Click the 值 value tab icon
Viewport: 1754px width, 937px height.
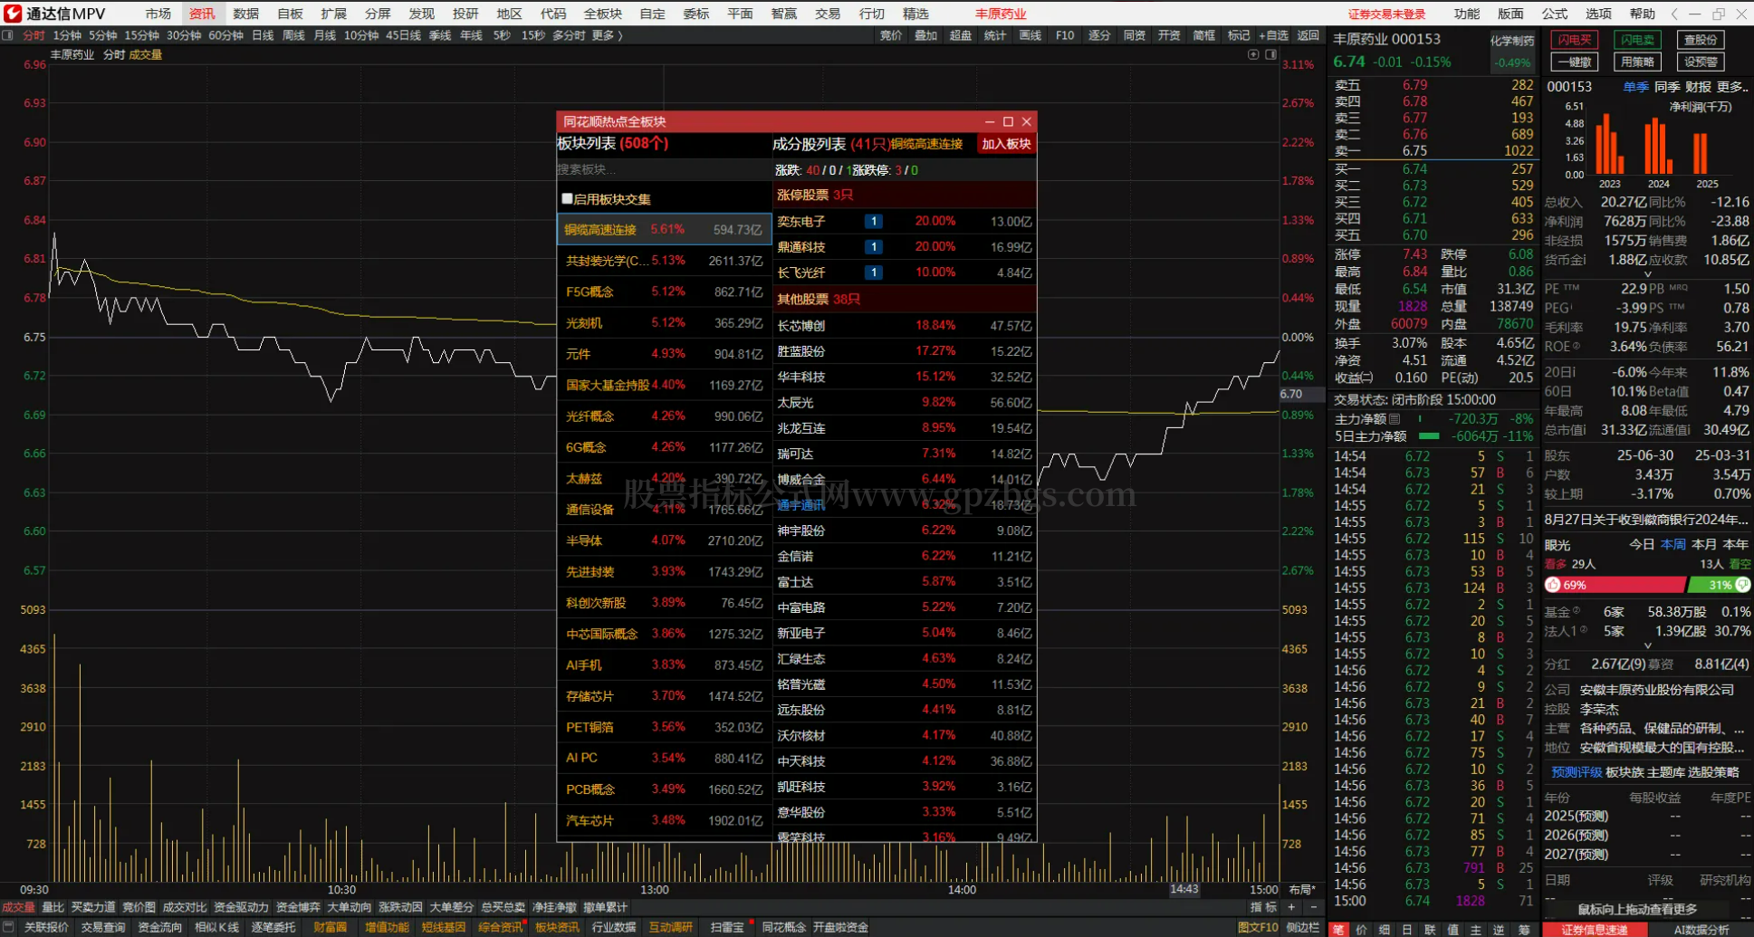[x=1452, y=930]
